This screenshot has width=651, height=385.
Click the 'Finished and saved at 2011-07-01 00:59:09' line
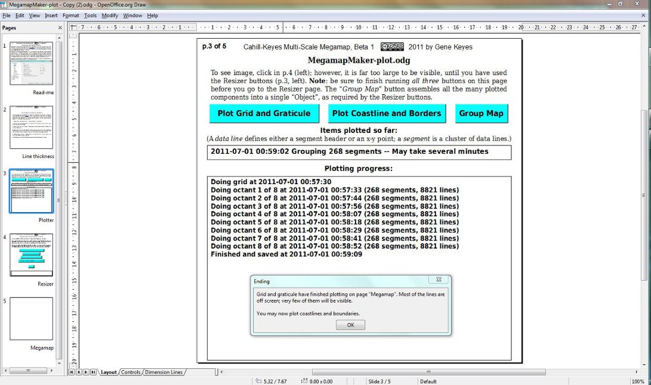point(286,254)
